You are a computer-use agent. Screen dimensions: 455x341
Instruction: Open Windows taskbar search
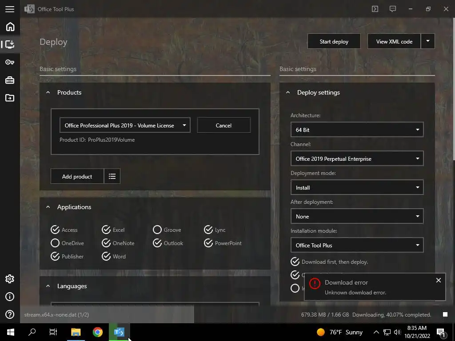coord(32,332)
